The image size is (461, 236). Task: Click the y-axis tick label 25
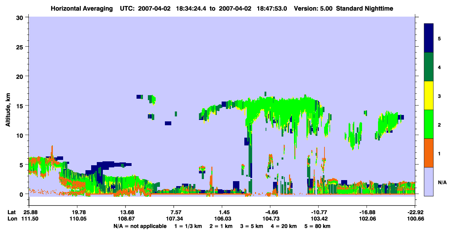click(20, 47)
